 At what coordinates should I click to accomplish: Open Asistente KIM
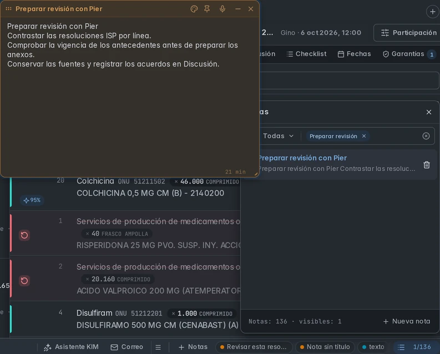pos(71,347)
